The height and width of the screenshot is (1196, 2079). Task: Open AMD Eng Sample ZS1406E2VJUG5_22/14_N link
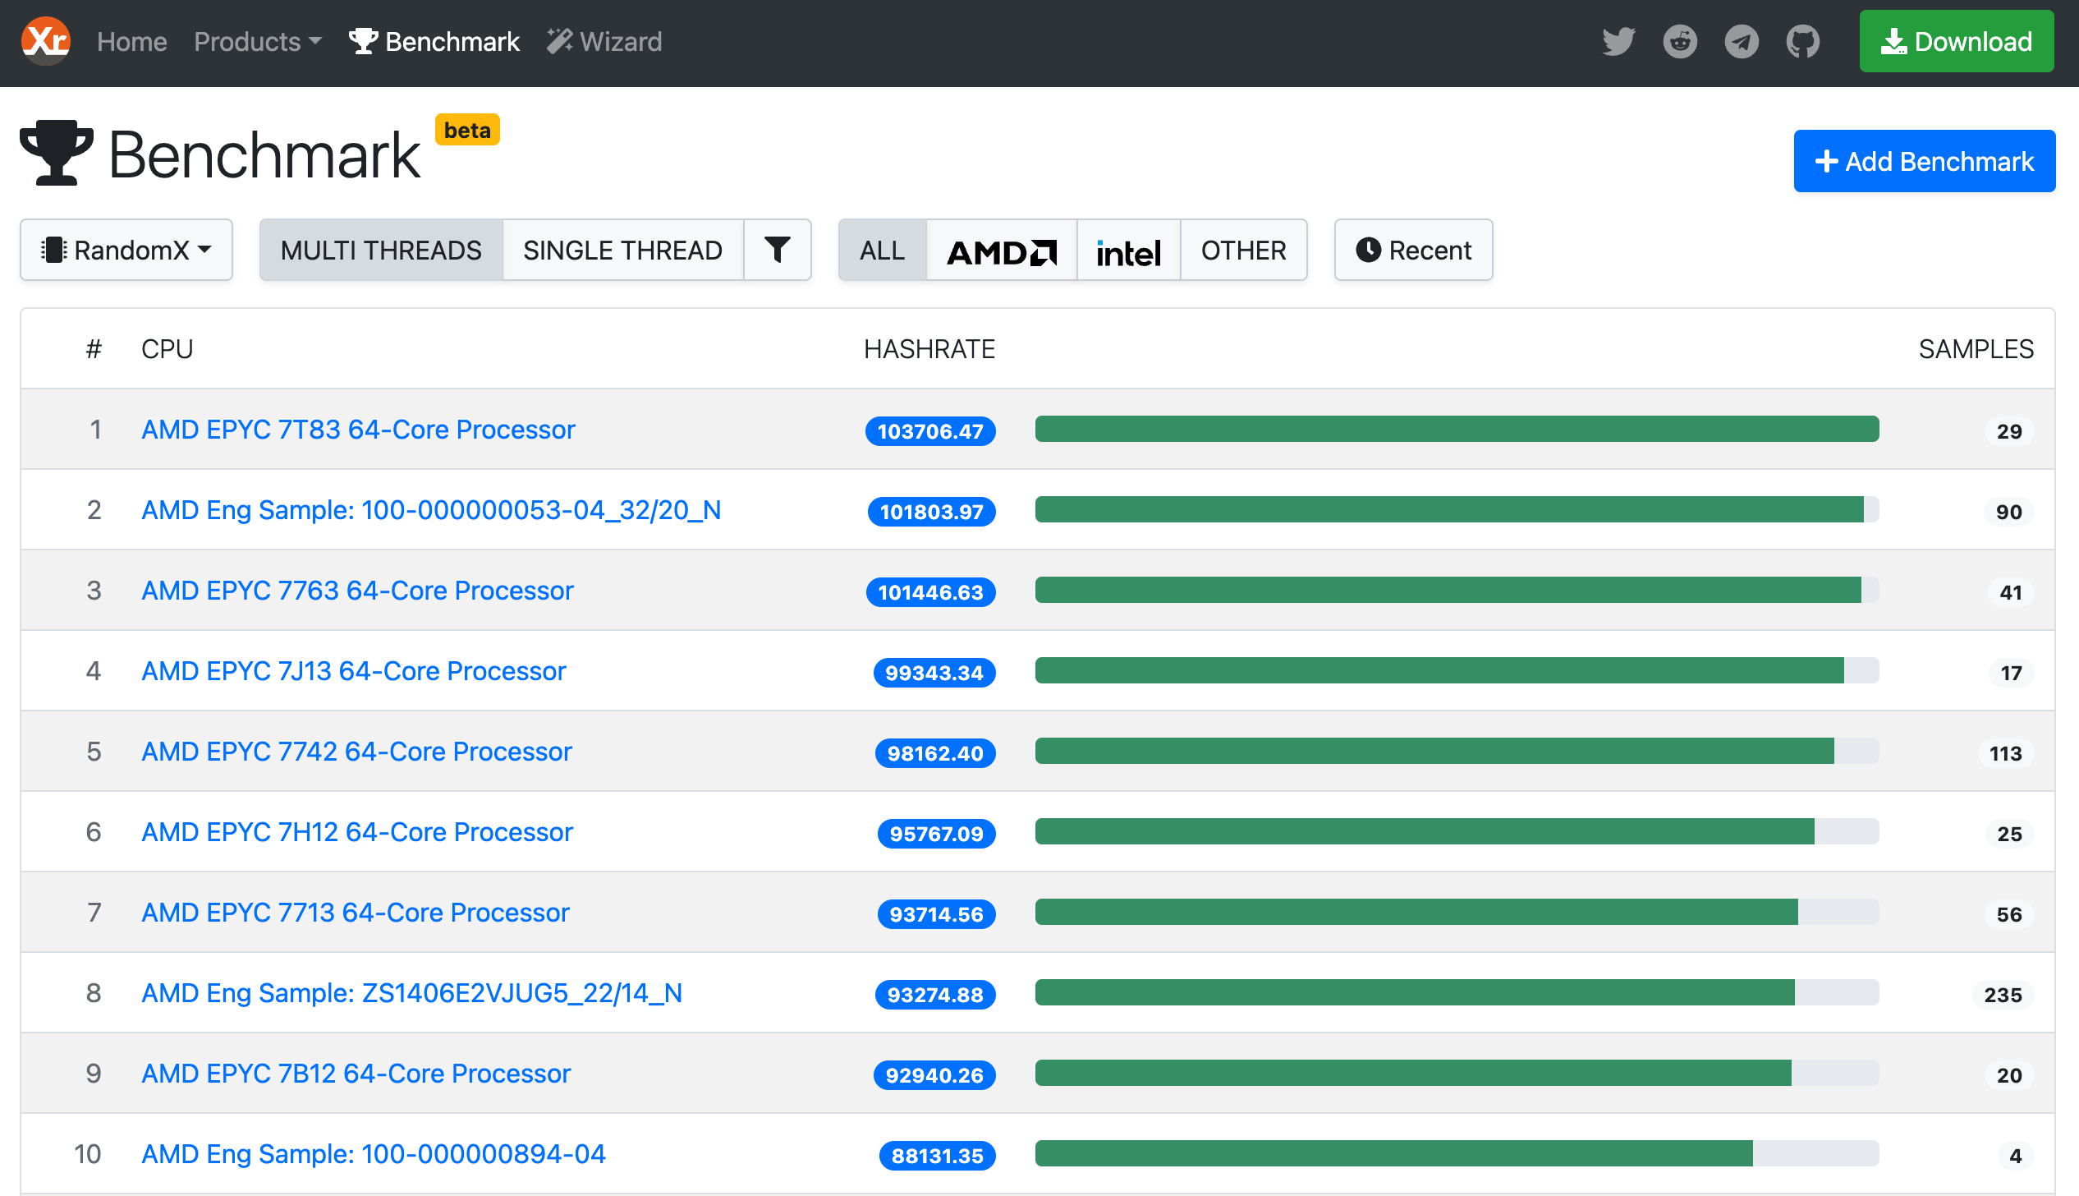pyautogui.click(x=411, y=993)
